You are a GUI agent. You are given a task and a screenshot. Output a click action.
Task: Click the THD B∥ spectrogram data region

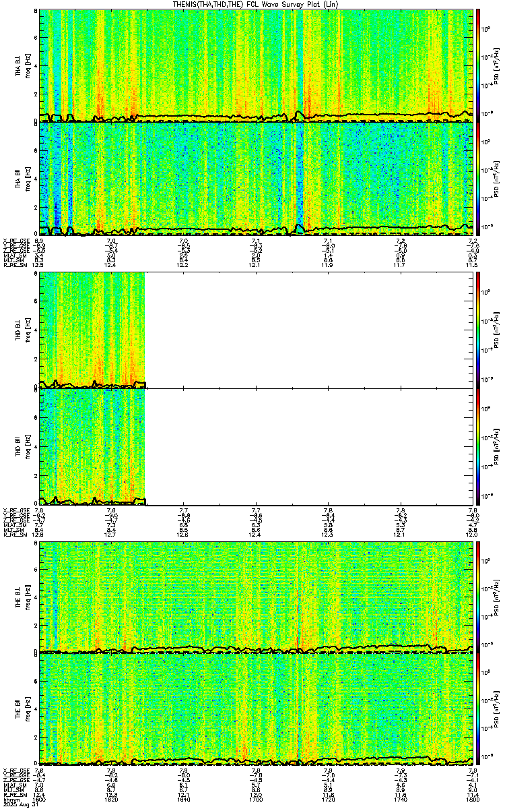[93, 447]
